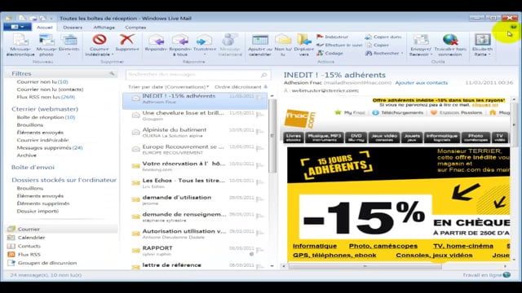The width and height of the screenshot is (522, 293).
Task: Switch to the Dossiers ribbon tab
Action: coord(73,27)
